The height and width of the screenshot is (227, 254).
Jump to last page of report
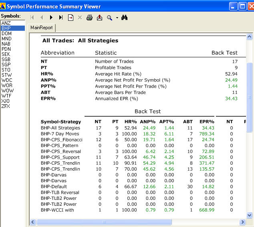(61, 18)
